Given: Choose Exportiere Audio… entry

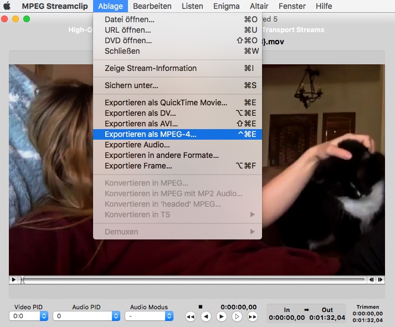Looking at the screenshot, I should coord(177,145).
